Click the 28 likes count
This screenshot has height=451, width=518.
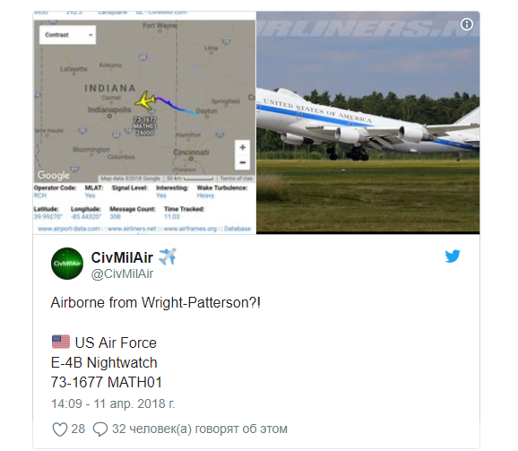[78, 429]
